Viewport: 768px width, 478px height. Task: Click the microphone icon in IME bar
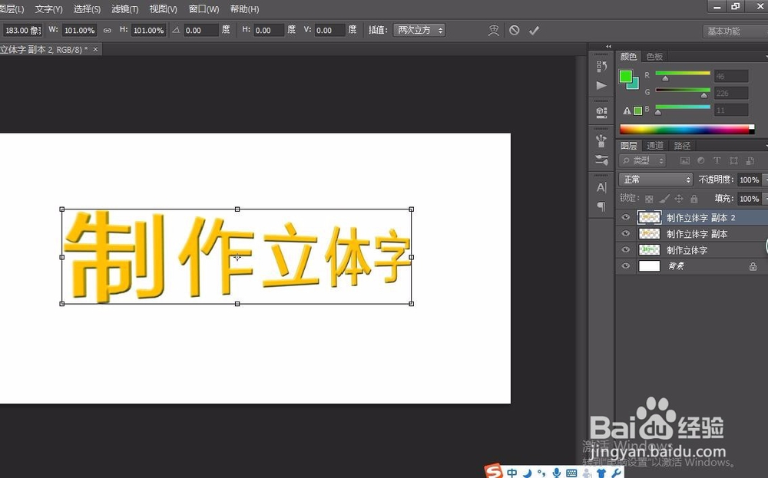click(556, 473)
